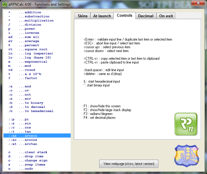This screenshot has height=174, width=207.
Task: Select the 'p ...power' row
Action: pyautogui.click(x=37, y=29)
